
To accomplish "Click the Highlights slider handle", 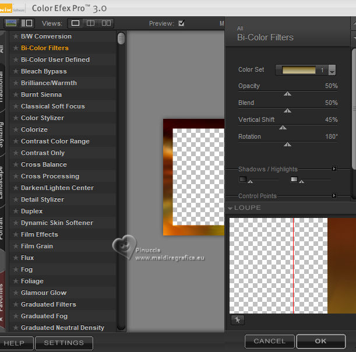I will coord(301,181).
